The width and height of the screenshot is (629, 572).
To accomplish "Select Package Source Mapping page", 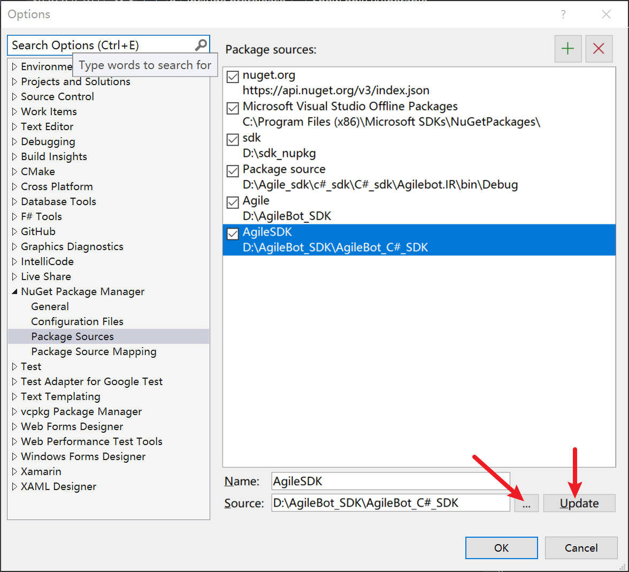I will [x=94, y=351].
